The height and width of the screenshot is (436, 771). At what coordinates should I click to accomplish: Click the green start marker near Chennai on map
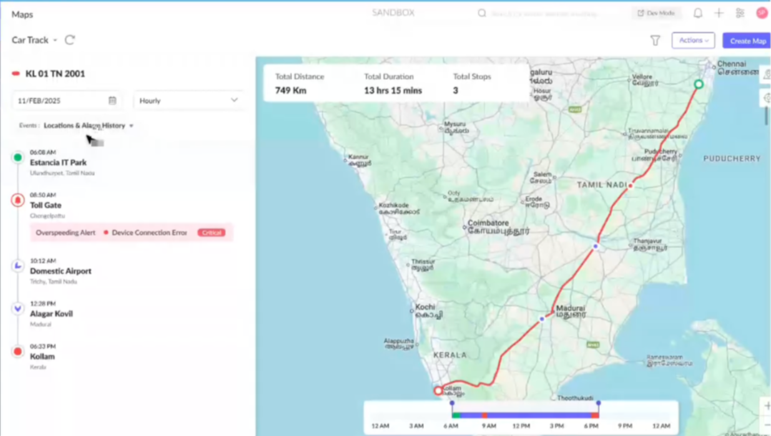699,84
